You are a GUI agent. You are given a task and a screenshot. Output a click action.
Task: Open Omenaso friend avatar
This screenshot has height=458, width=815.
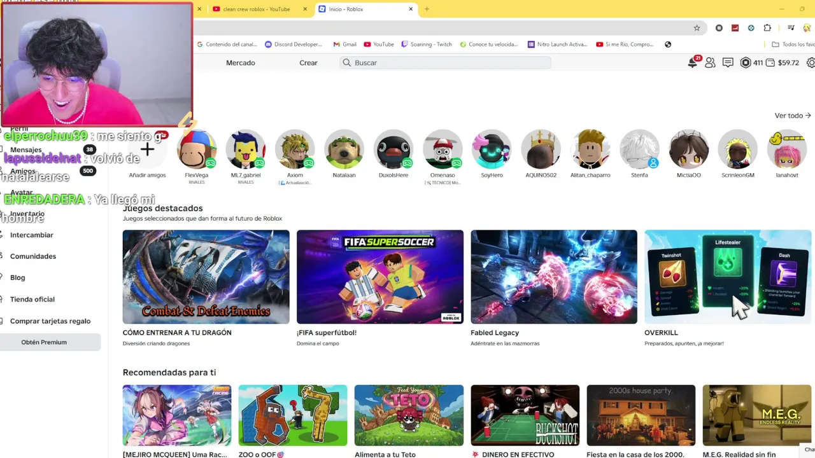pyautogui.click(x=443, y=149)
